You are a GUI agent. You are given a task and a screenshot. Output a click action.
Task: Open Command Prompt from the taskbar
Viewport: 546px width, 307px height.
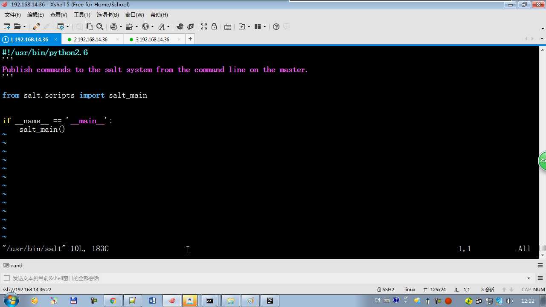tap(210, 301)
